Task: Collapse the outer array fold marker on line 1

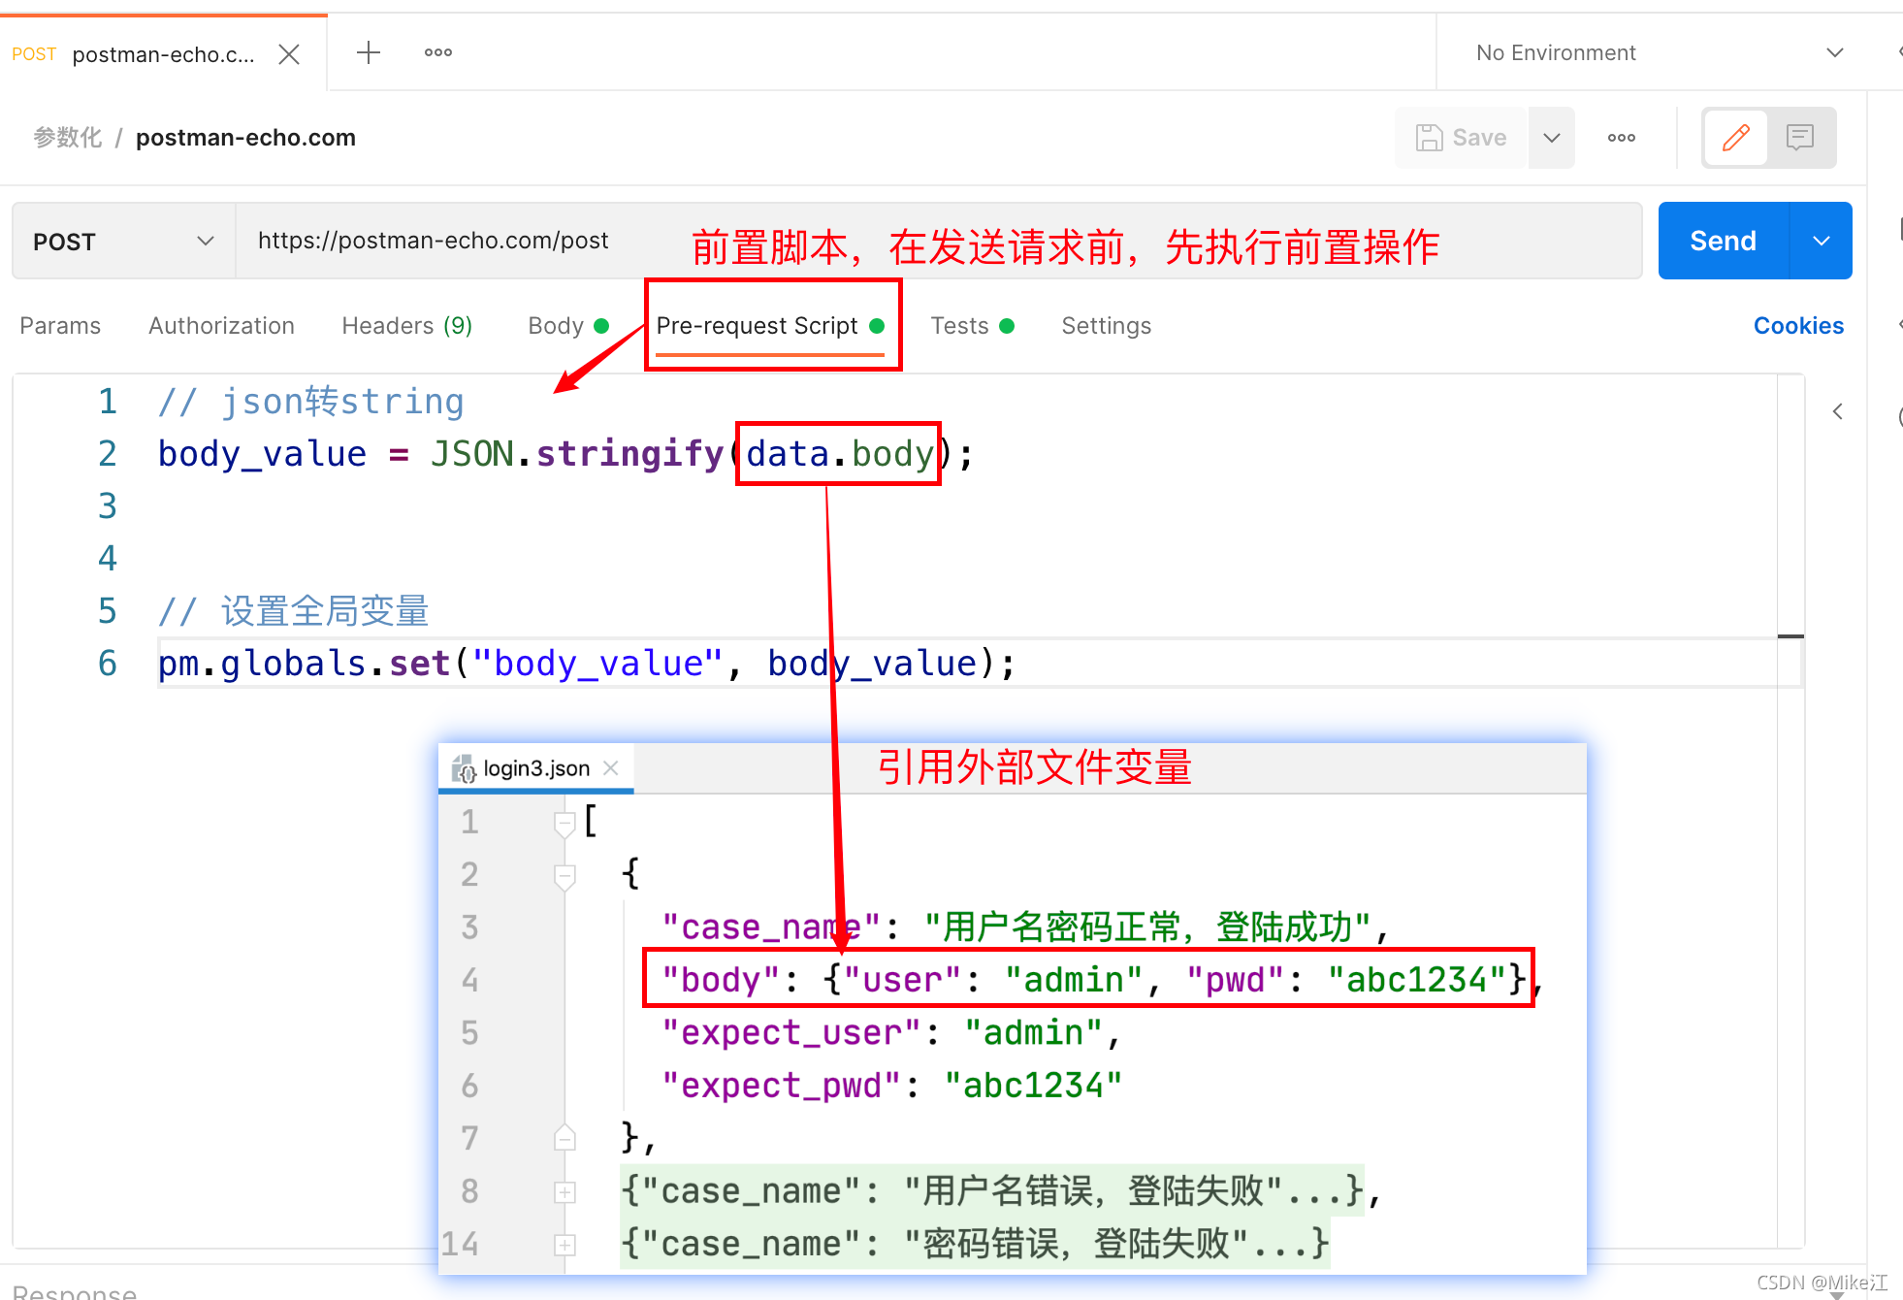Action: [564, 824]
